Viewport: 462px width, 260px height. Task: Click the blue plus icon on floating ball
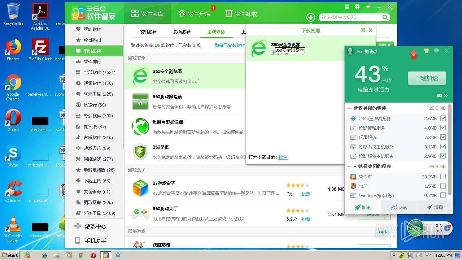pos(447,228)
